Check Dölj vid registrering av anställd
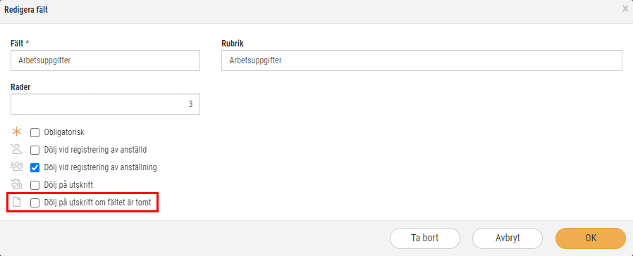Screen dimensions: 633x256 tap(35, 150)
